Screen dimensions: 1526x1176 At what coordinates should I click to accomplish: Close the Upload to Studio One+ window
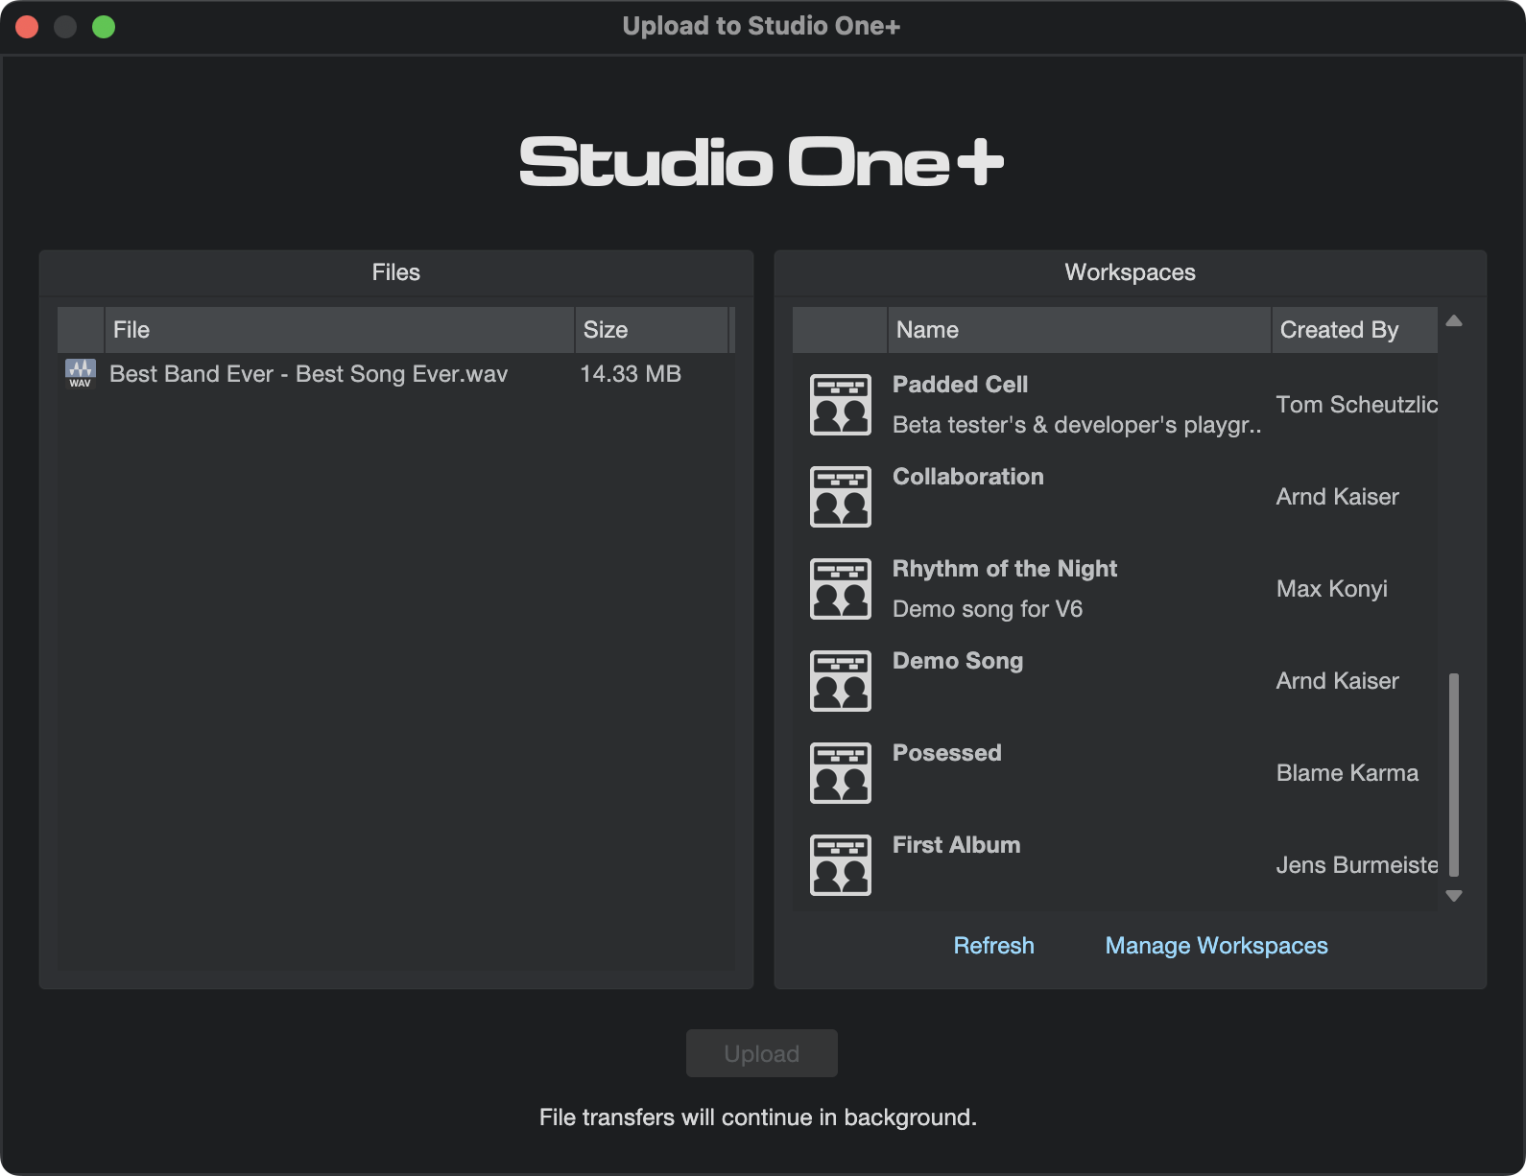point(27,27)
